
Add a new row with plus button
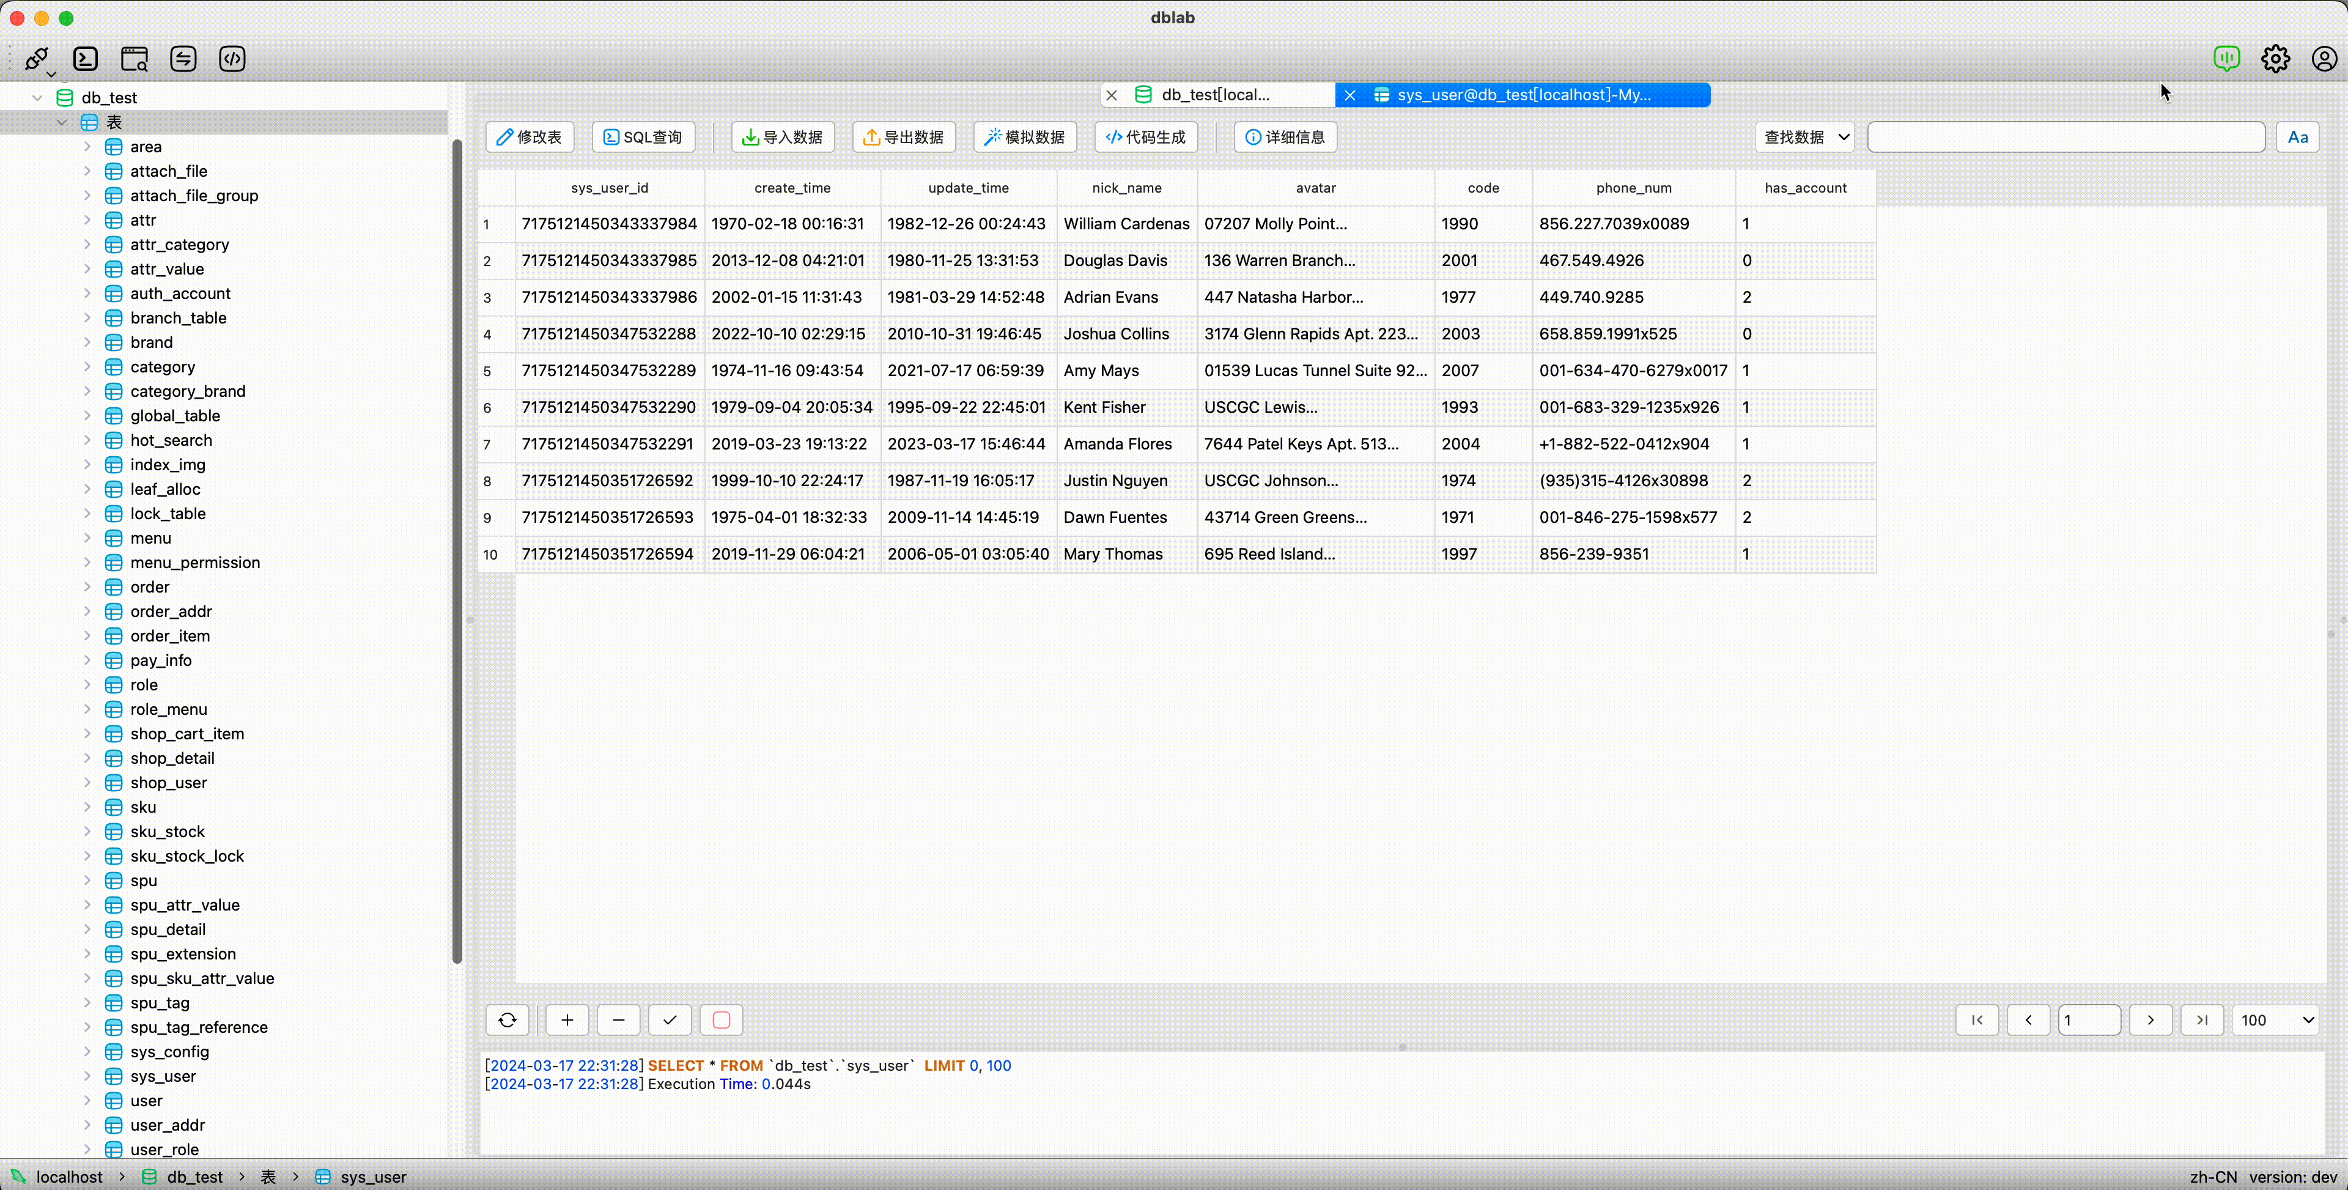[567, 1019]
